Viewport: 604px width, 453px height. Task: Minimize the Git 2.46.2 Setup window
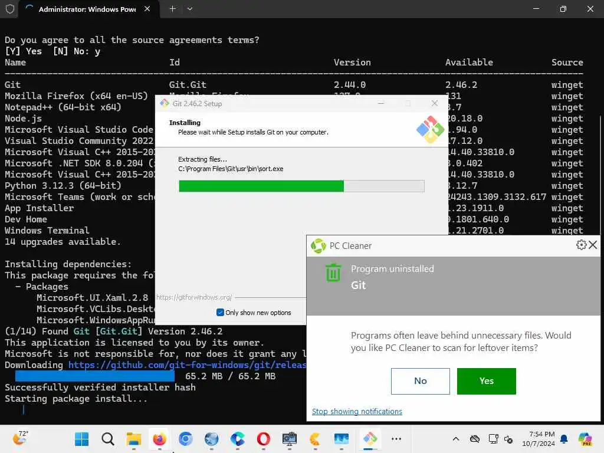click(x=380, y=103)
